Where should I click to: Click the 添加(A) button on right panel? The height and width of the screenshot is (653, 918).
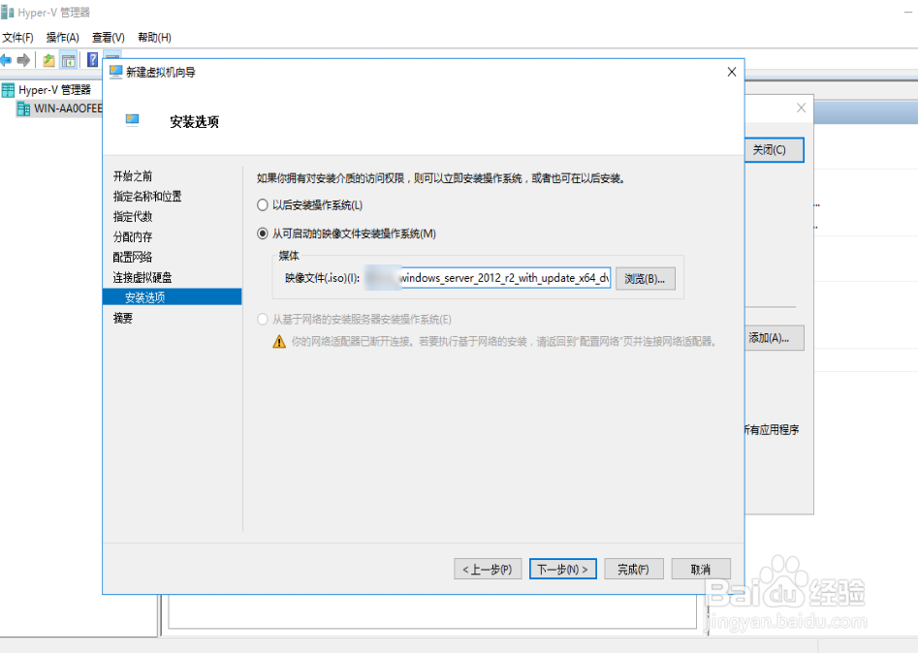[776, 338]
